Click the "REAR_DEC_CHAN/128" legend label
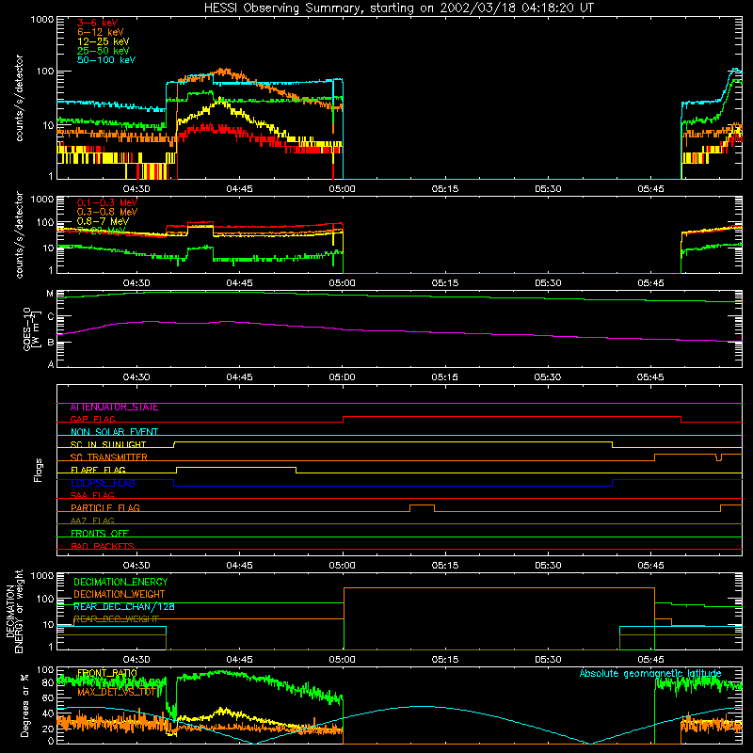 124,607
